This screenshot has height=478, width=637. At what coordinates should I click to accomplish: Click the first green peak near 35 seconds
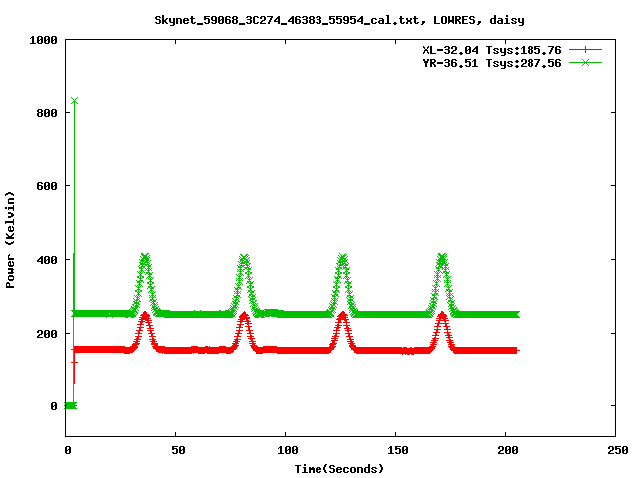tap(145, 257)
